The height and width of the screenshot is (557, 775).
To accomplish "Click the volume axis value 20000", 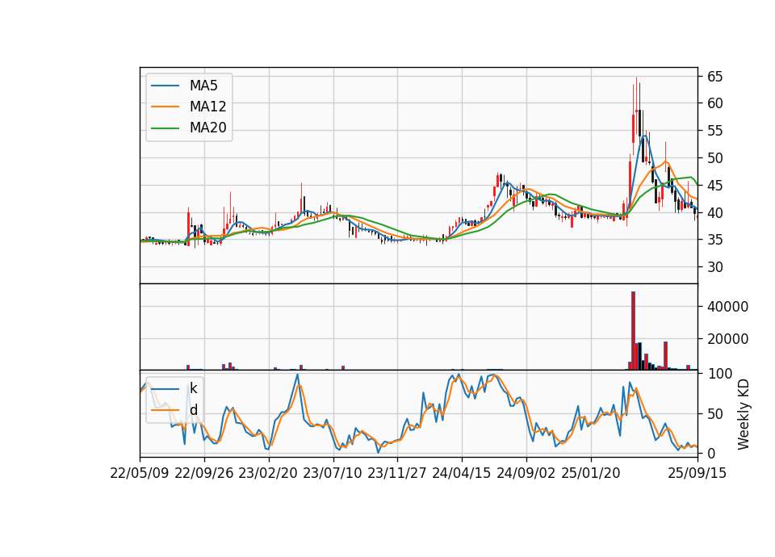I will [727, 339].
